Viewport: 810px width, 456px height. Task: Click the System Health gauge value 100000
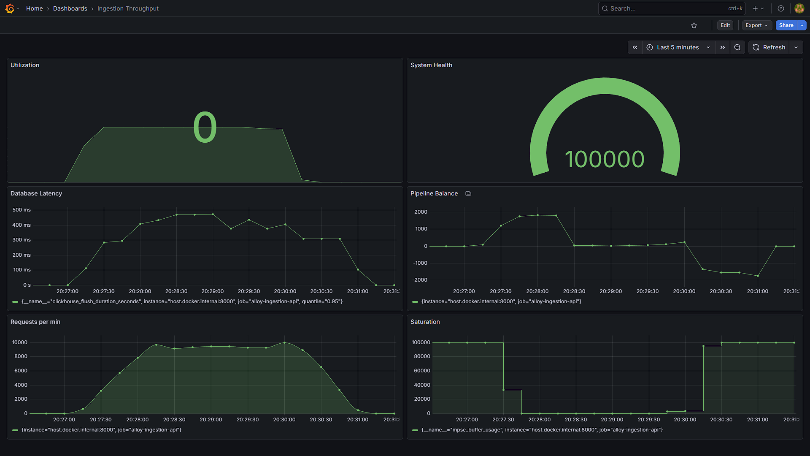(x=605, y=159)
